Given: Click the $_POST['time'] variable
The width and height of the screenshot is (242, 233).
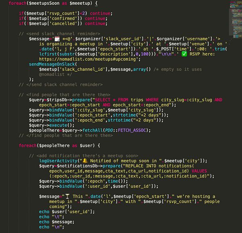Looking at the screenshot, I should [173, 49].
